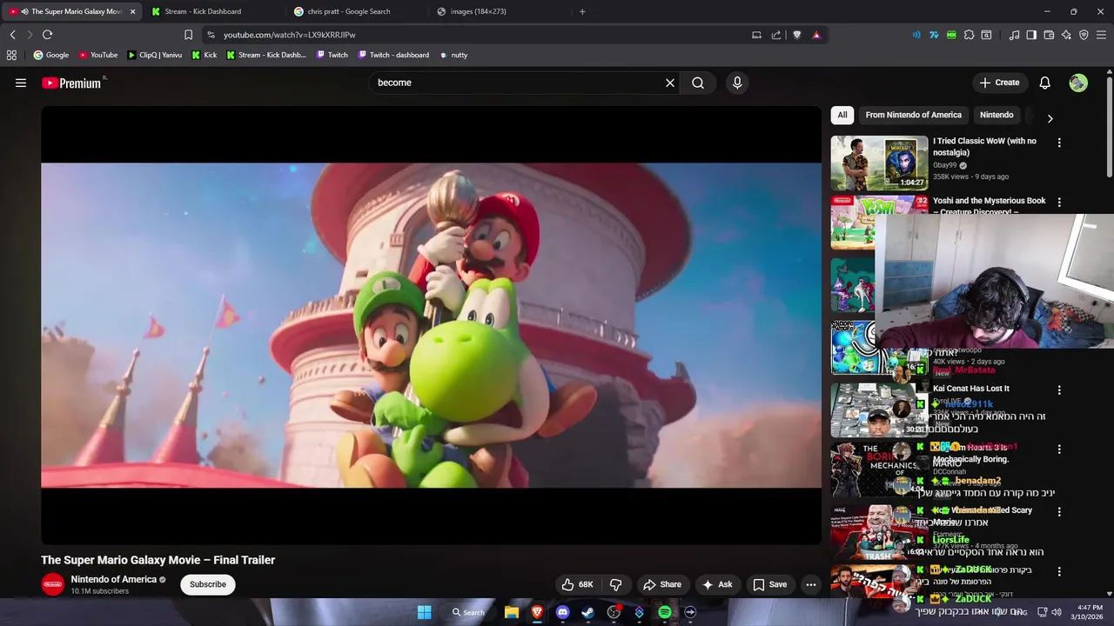Subscribe to Nintendo of America
1114x626 pixels.
(x=208, y=584)
